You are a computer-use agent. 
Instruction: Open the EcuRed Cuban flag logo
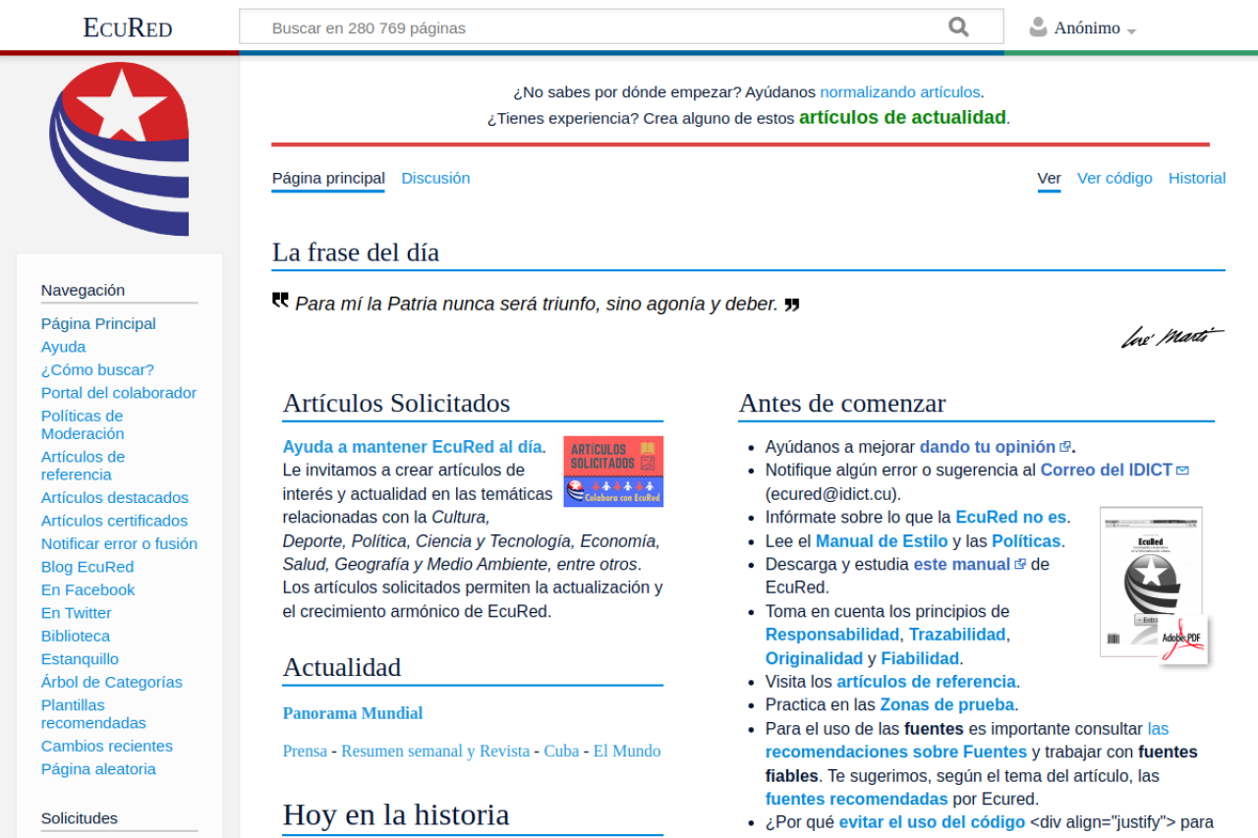point(119,148)
